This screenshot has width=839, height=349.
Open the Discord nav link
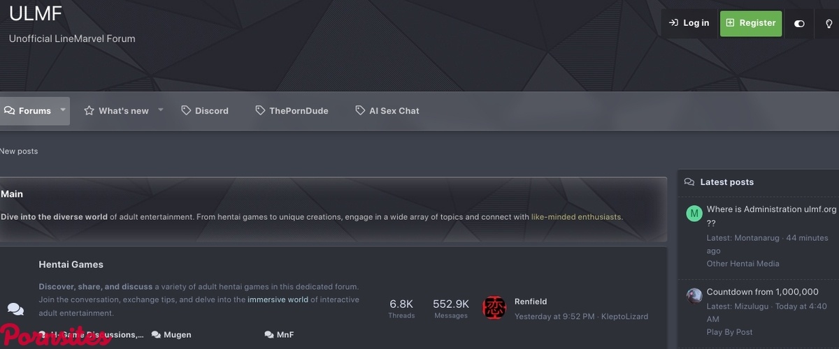tap(205, 111)
